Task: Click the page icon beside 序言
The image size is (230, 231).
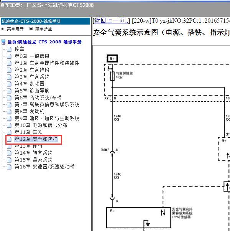Action: pos(9,49)
